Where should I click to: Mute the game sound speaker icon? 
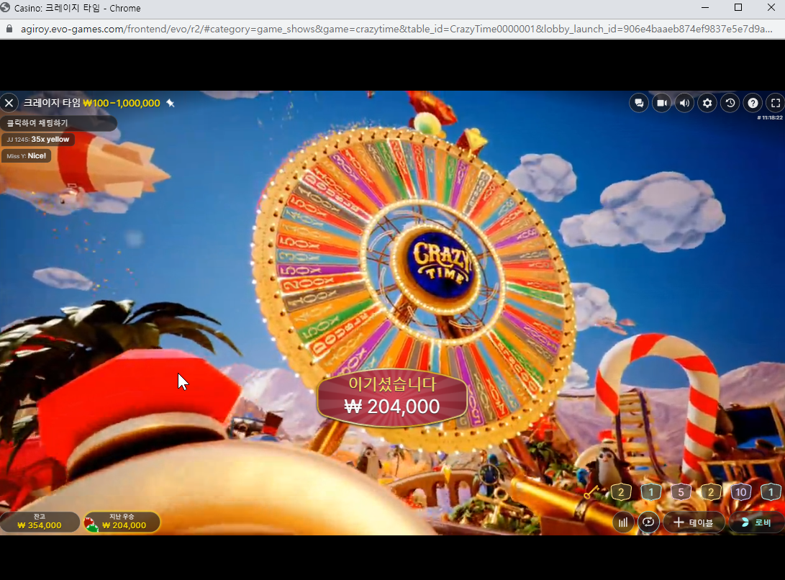click(684, 103)
